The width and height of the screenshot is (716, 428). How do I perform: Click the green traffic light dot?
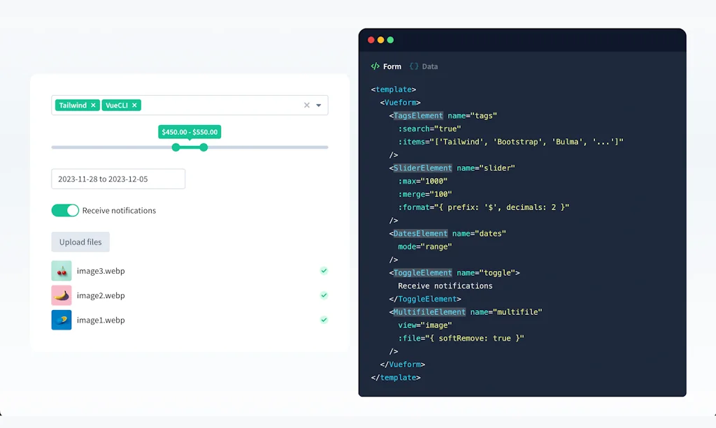point(390,40)
